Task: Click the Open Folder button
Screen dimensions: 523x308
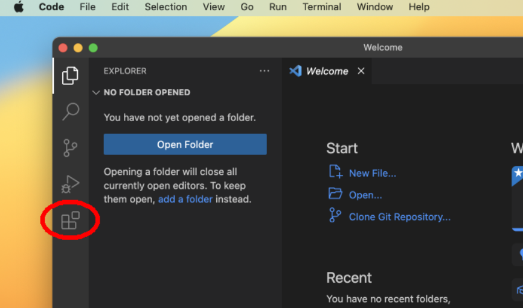Action: tap(185, 145)
